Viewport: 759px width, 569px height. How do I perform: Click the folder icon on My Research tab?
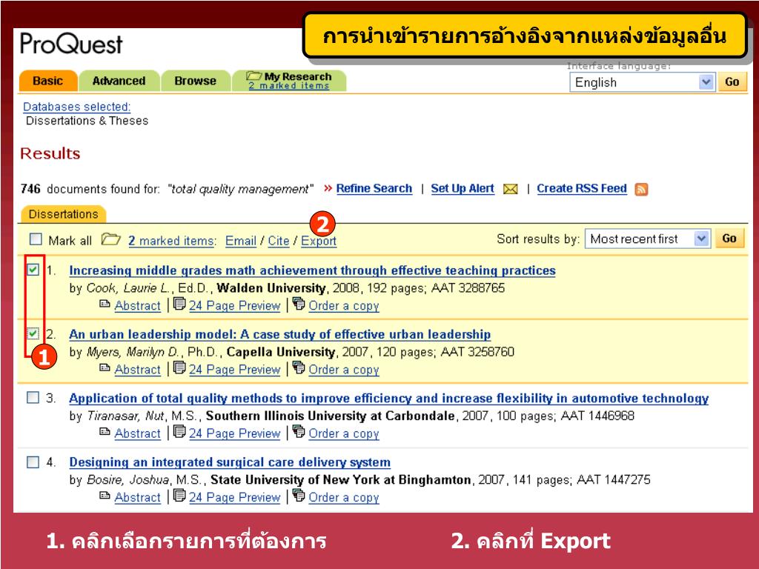(x=253, y=76)
